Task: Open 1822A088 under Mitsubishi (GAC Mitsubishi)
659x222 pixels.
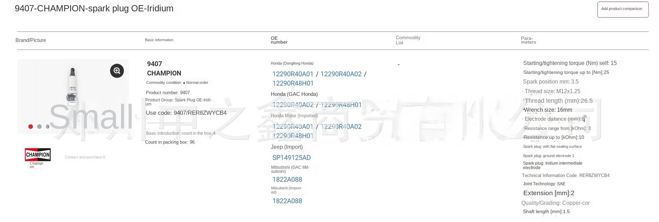Action: pos(287,179)
